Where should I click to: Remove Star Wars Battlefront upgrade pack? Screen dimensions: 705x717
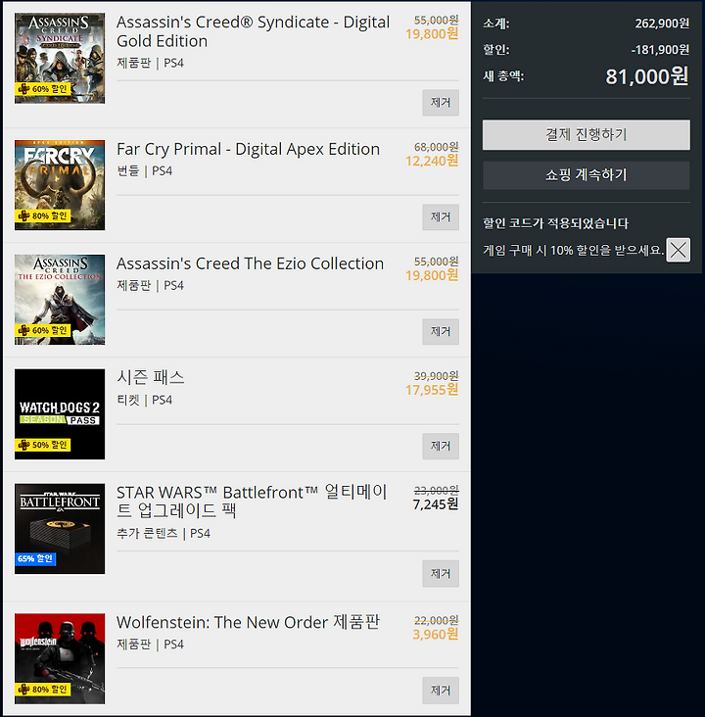pyautogui.click(x=441, y=573)
